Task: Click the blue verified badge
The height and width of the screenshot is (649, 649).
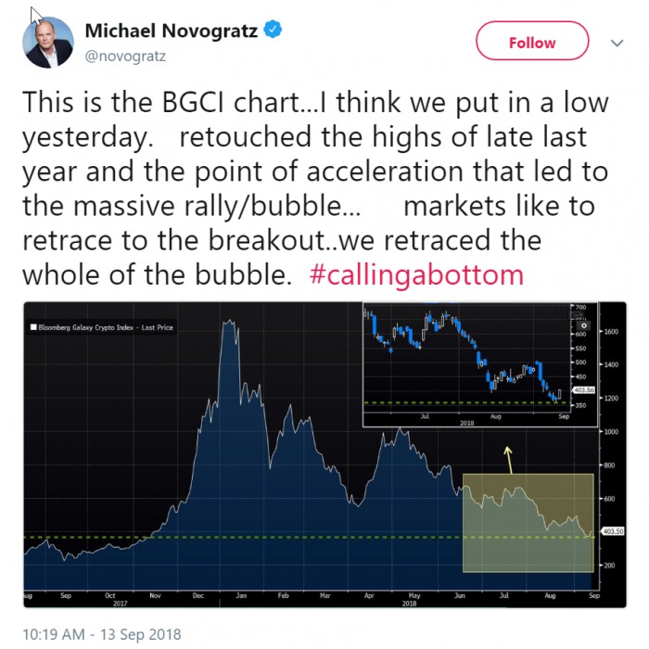Action: (x=273, y=30)
